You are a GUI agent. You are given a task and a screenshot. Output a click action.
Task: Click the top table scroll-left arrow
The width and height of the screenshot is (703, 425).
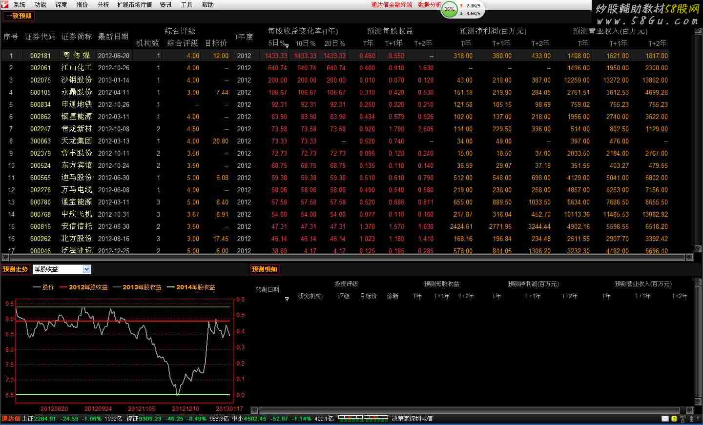(x=5, y=258)
